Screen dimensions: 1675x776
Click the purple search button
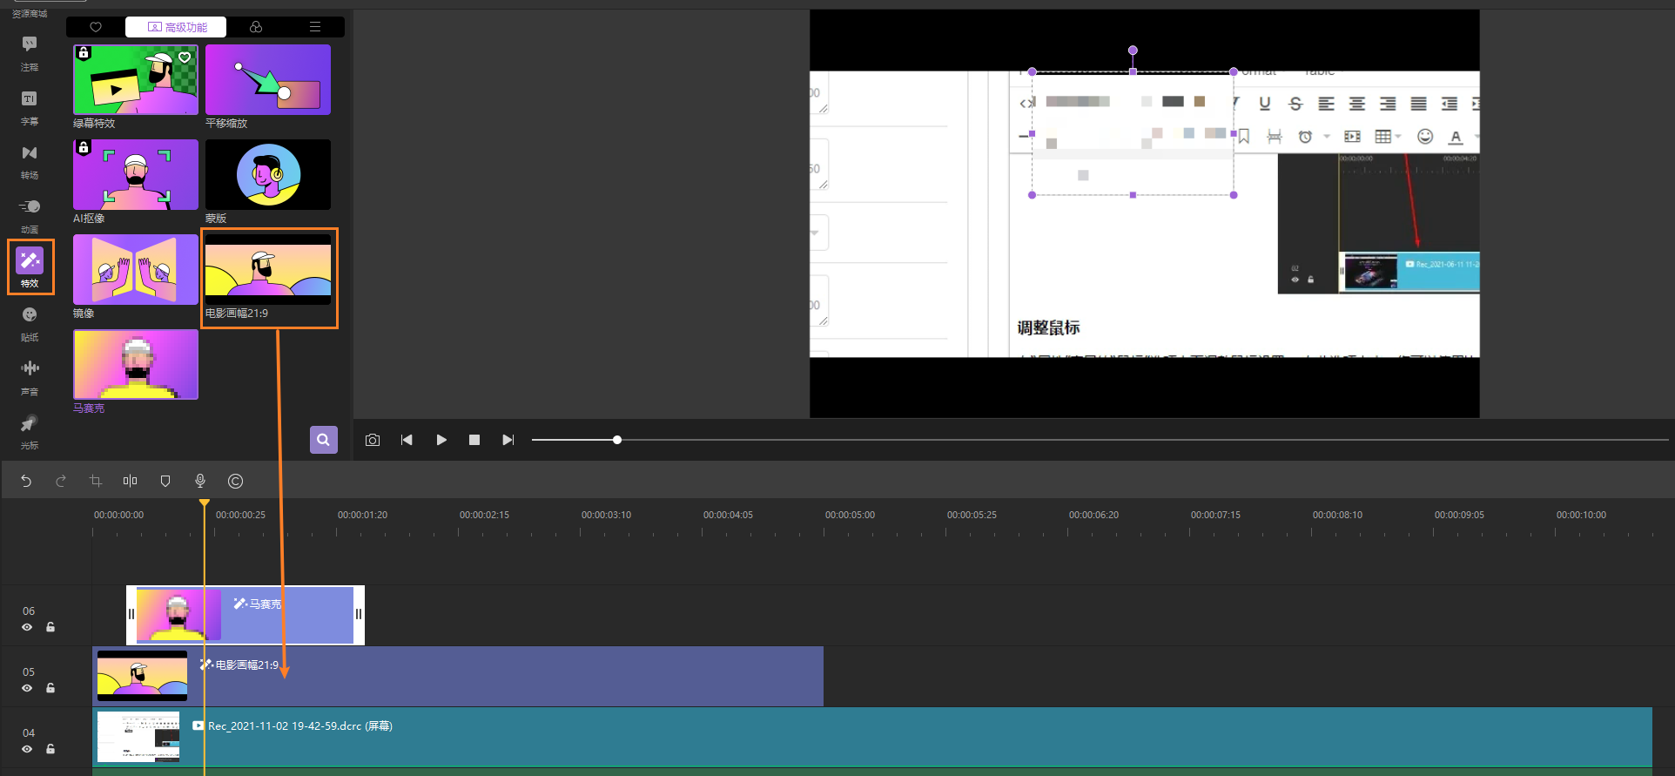click(x=324, y=440)
